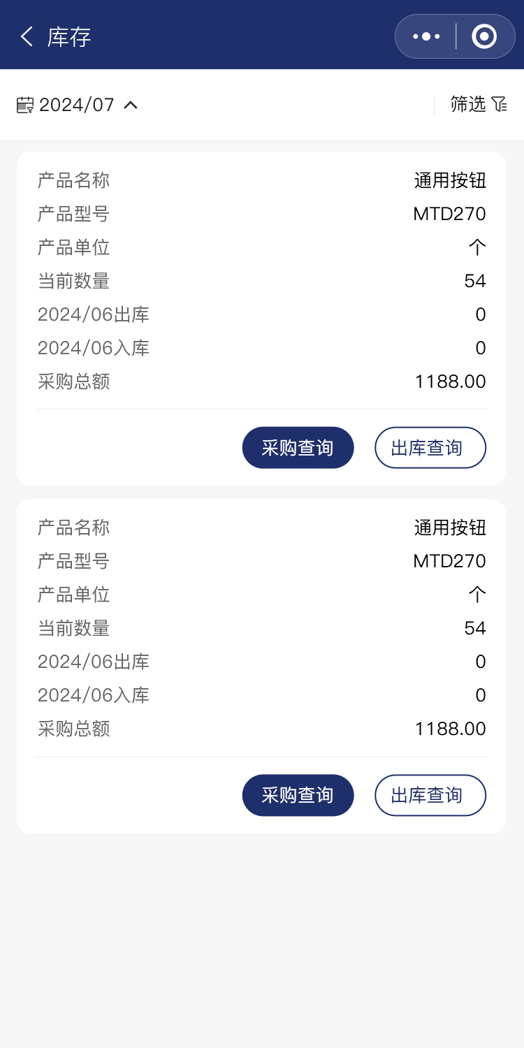
Task: Open the 筛选 filter options
Action: point(468,105)
